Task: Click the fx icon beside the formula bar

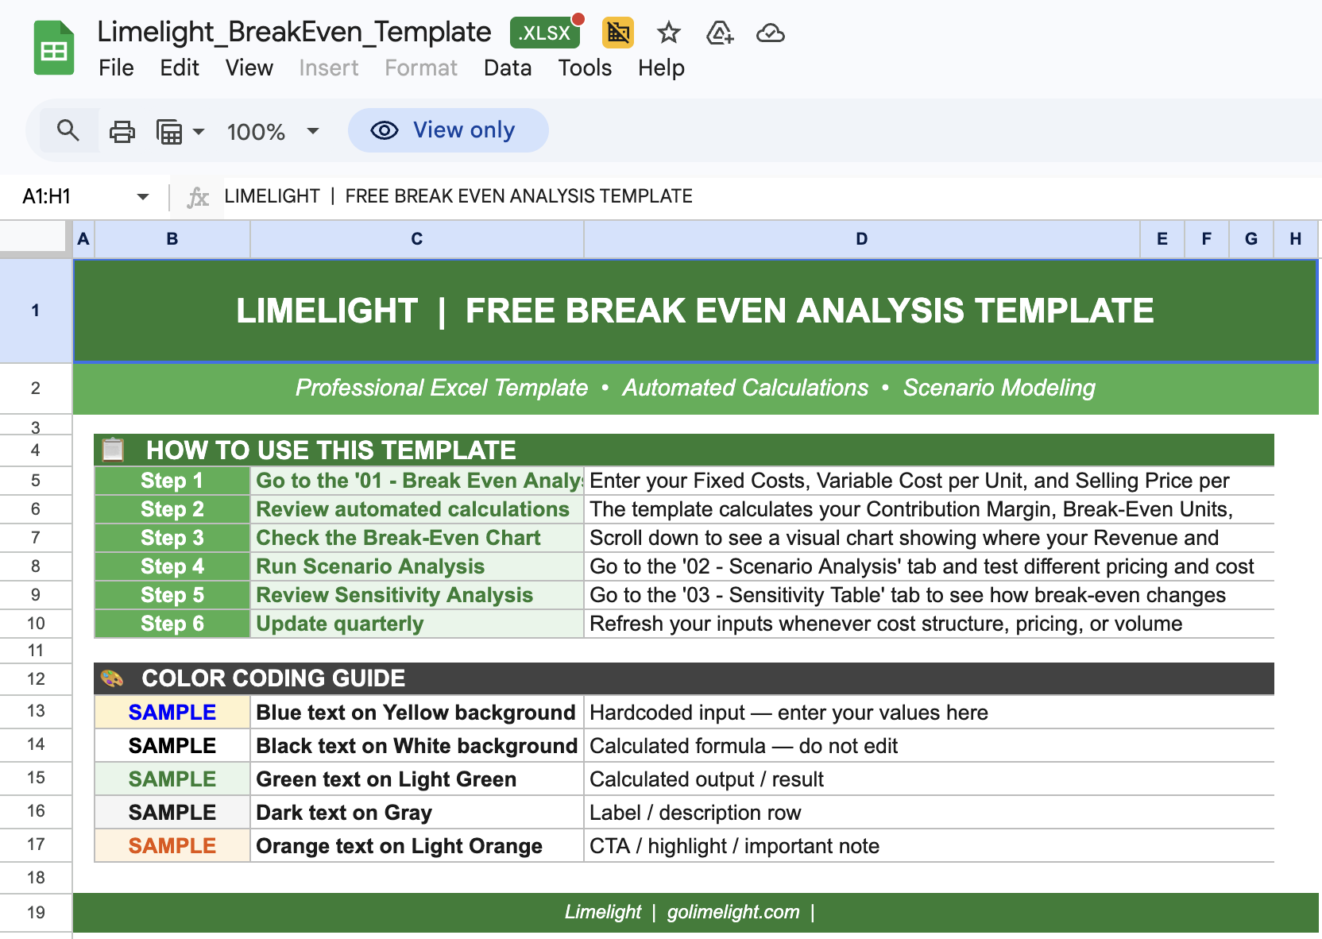Action: 197,196
